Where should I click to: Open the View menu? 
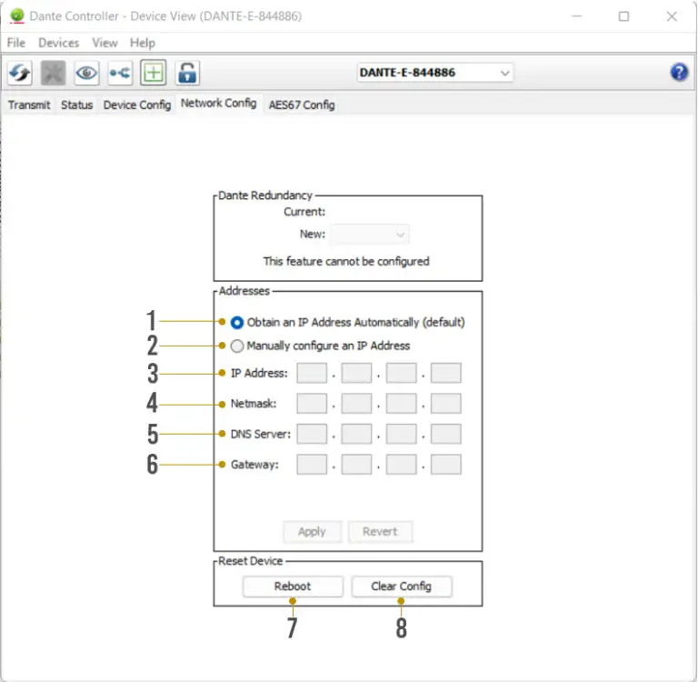[x=105, y=43]
